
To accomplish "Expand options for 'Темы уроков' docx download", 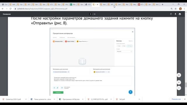I will (x=54, y=99).
